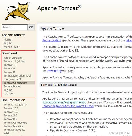Open Tomcat Connectors in Download section
Image resolution: width=132 pixels, height=136 pixels.
[x=15, y=83]
